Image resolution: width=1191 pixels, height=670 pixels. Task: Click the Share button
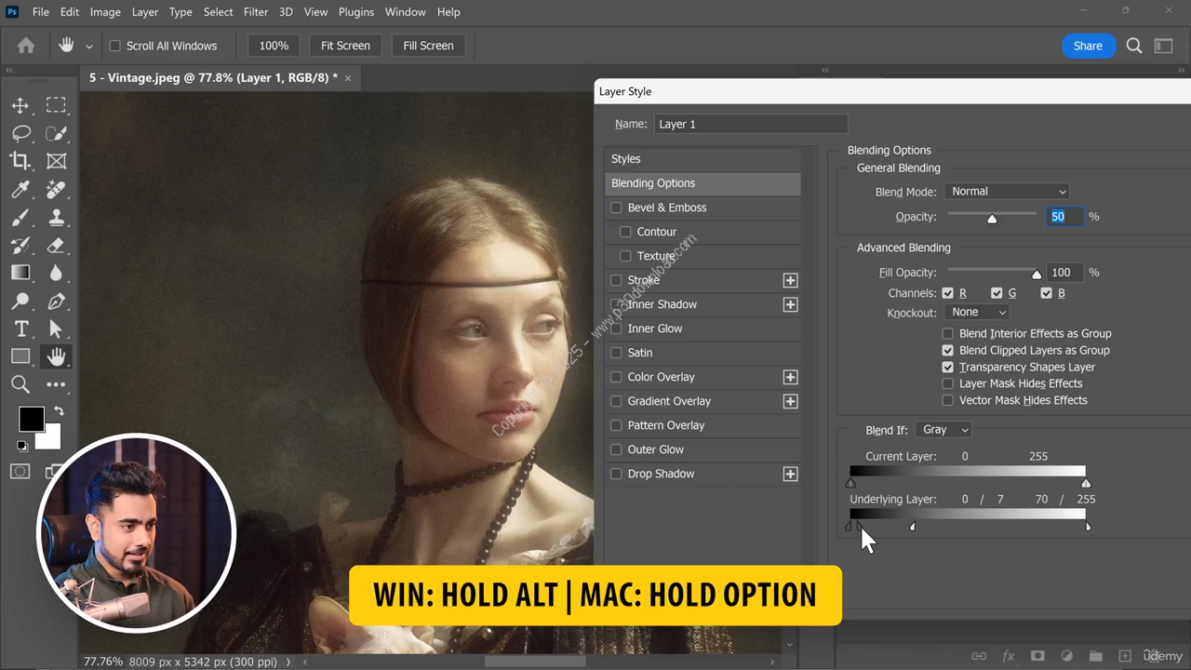pos(1088,46)
